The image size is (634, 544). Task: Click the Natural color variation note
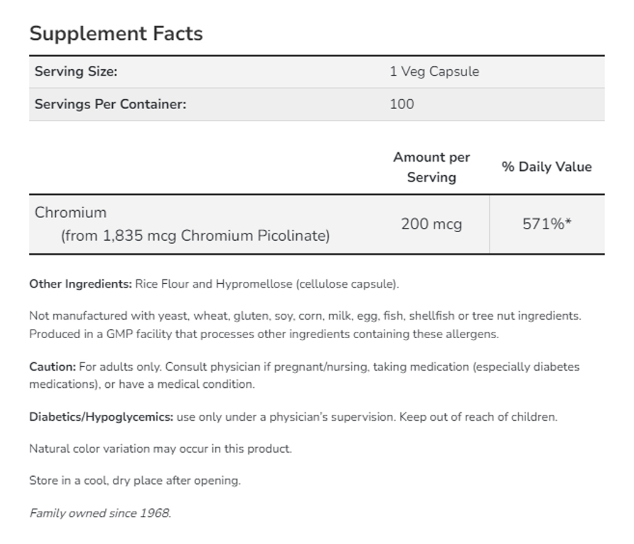click(x=160, y=449)
